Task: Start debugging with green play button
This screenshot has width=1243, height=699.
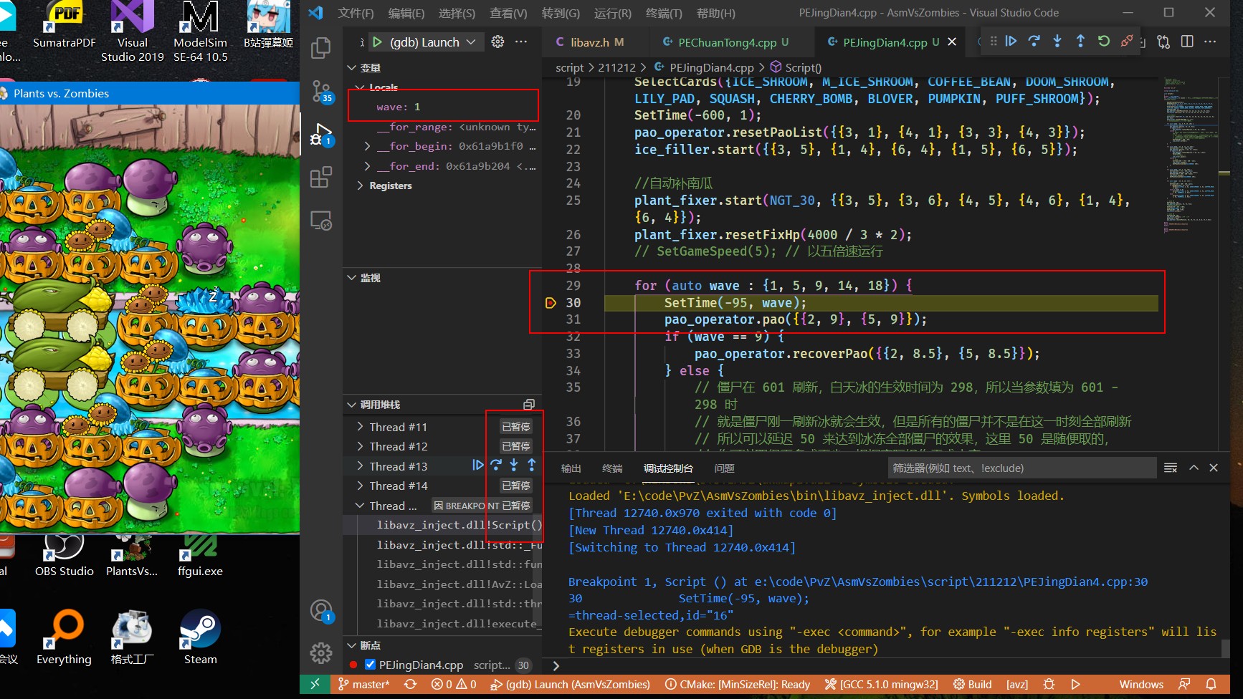Action: (x=377, y=42)
